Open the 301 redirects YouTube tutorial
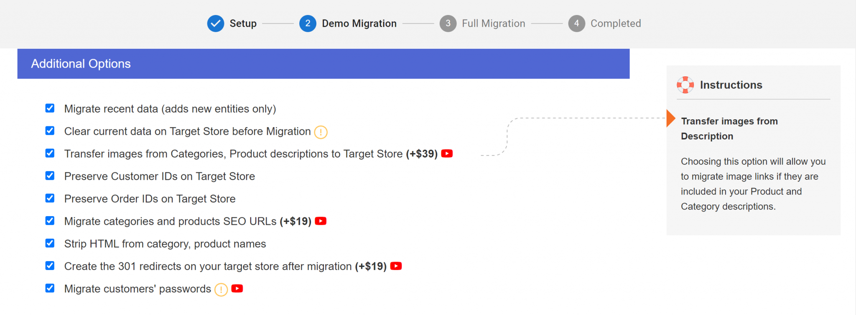Image resolution: width=856 pixels, height=315 pixels. [396, 266]
